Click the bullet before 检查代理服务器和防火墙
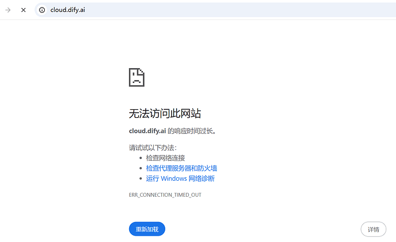396x242 pixels. tap(141, 168)
